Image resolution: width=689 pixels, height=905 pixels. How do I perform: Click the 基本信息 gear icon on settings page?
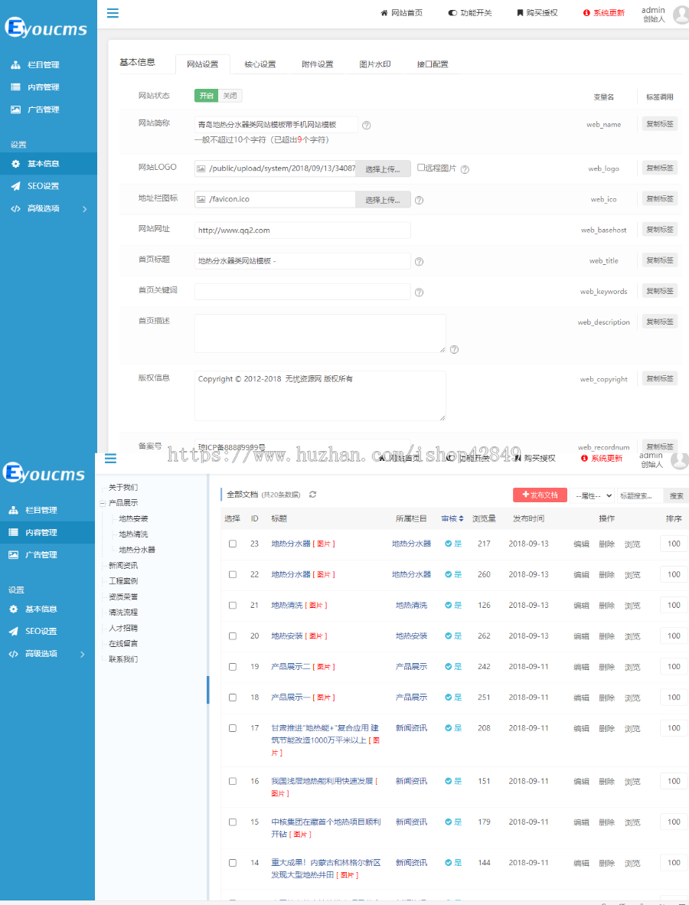15,164
